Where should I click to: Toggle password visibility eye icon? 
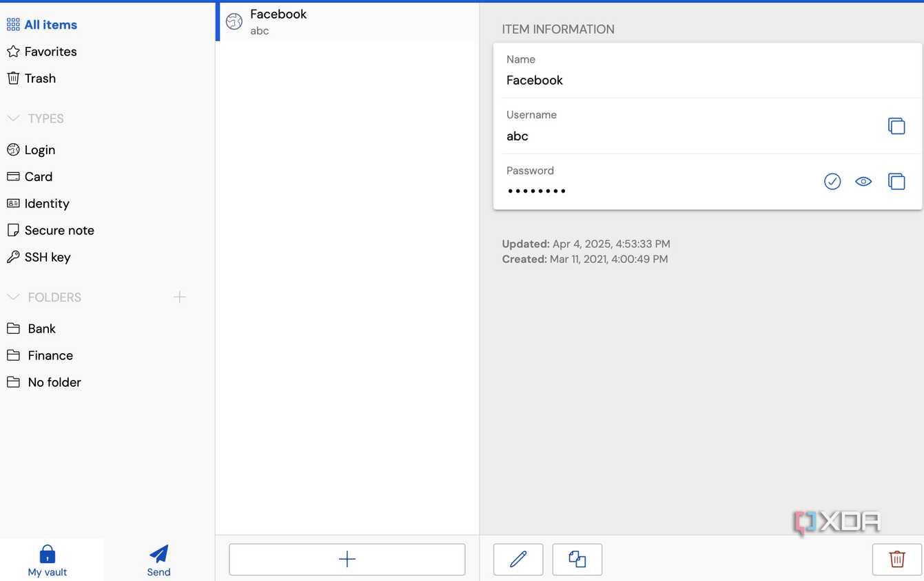[863, 182]
